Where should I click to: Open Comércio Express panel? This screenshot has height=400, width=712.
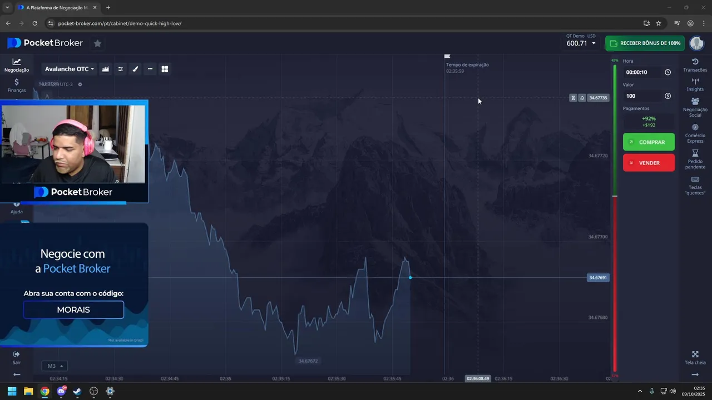(695, 134)
